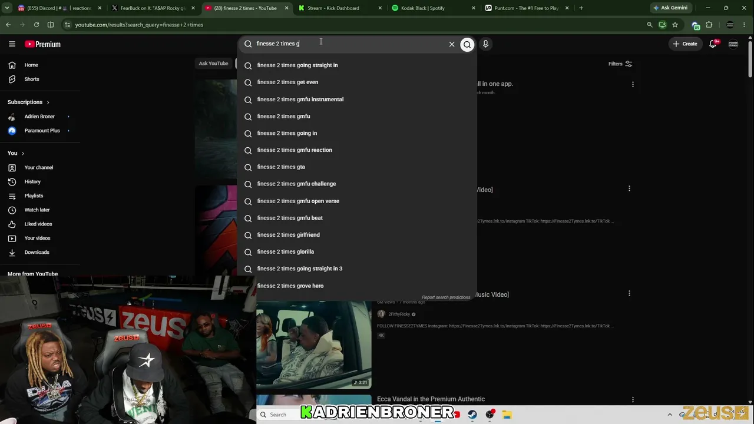The width and height of the screenshot is (754, 424).
Task: Open the search Filters panel
Action: point(620,64)
